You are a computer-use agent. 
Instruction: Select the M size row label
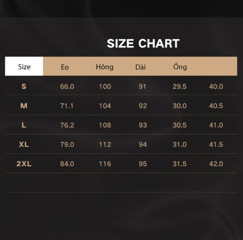pyautogui.click(x=24, y=106)
